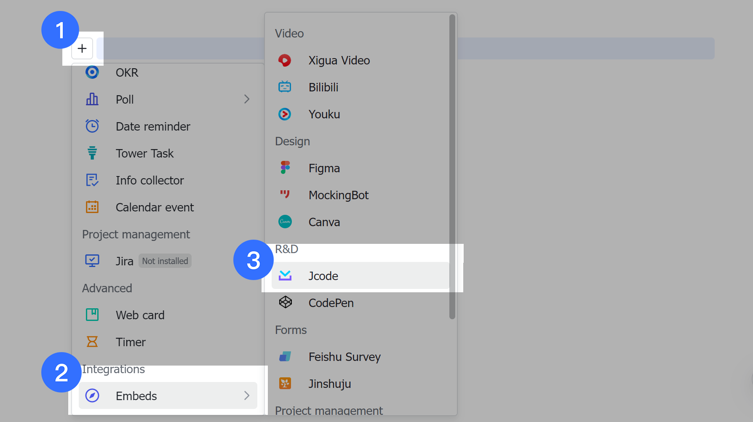Click the Info collector form icon
The width and height of the screenshot is (753, 422).
(x=92, y=180)
